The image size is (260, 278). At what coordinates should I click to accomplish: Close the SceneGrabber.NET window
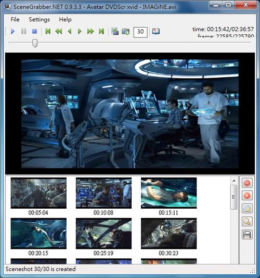pos(245,5)
